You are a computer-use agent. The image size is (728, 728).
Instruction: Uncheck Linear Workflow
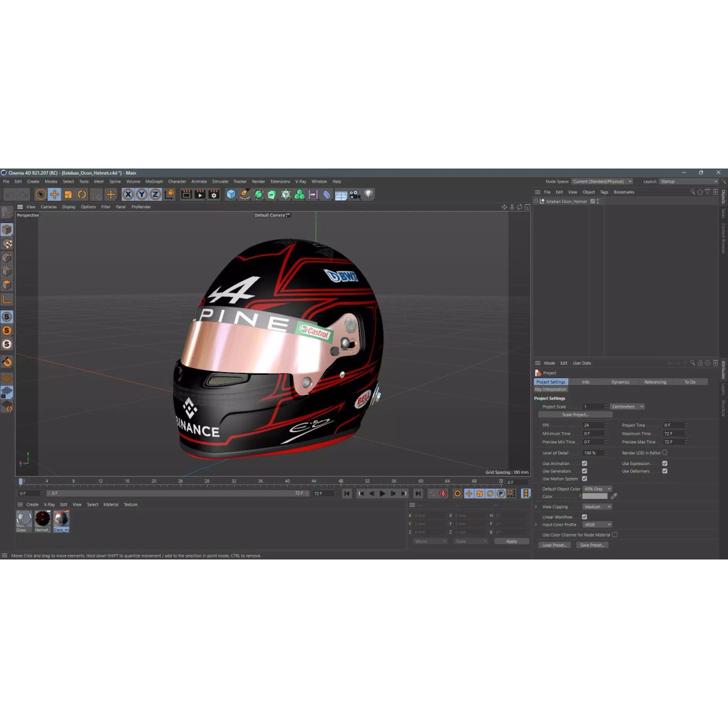[x=584, y=516]
